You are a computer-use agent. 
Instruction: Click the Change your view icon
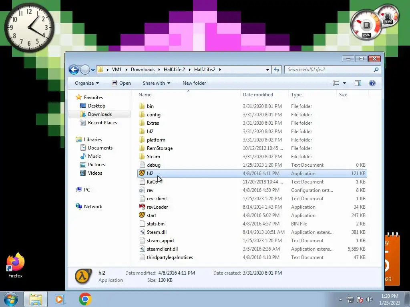tap(336, 83)
